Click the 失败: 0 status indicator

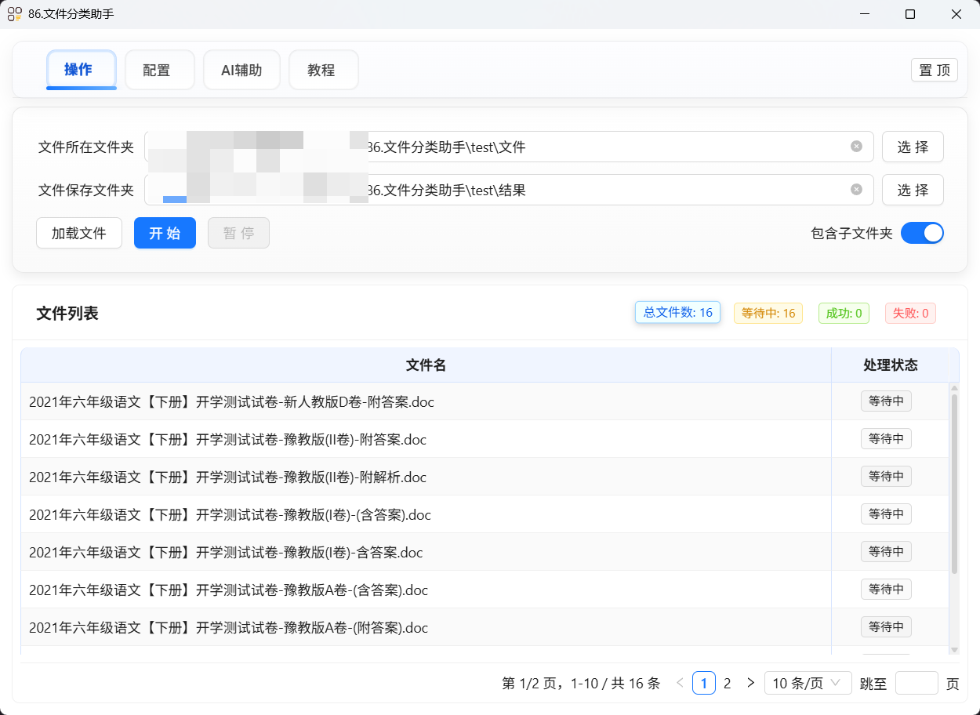[x=910, y=313]
